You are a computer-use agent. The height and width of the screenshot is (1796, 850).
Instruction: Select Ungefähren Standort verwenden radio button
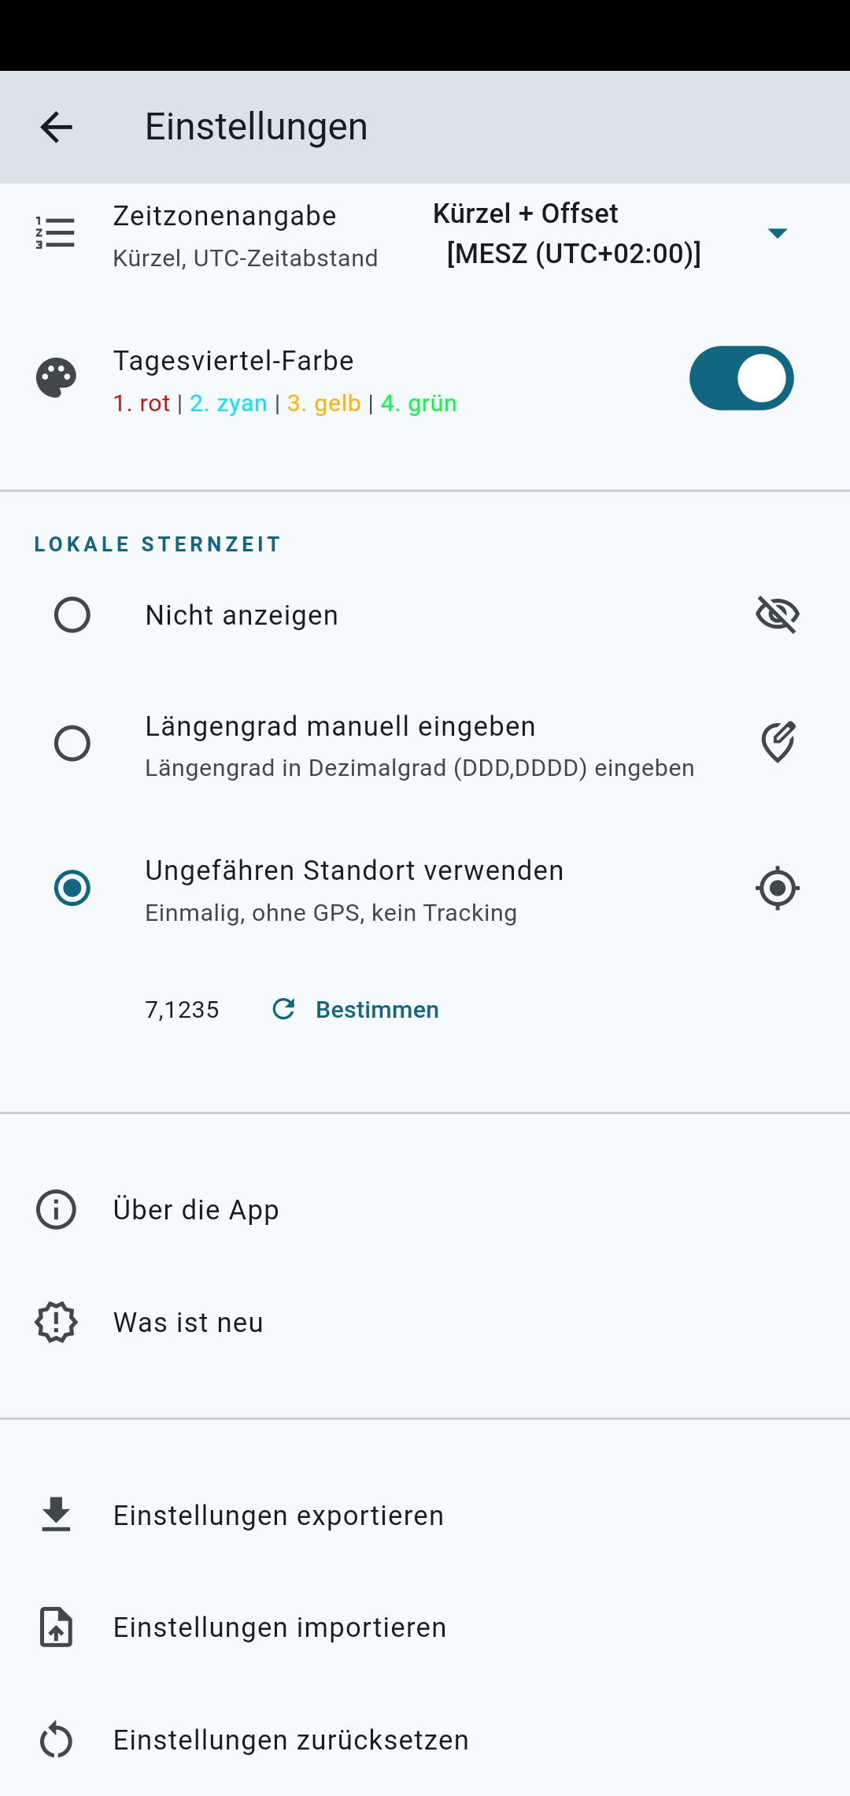72,888
